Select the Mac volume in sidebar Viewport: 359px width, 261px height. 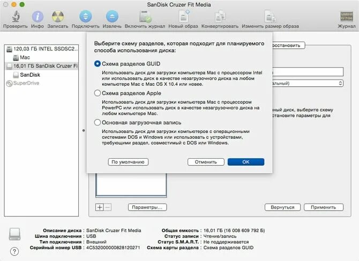pos(41,57)
